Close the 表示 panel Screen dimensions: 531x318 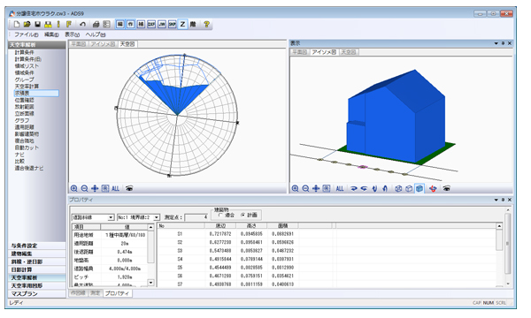[x=510, y=43]
